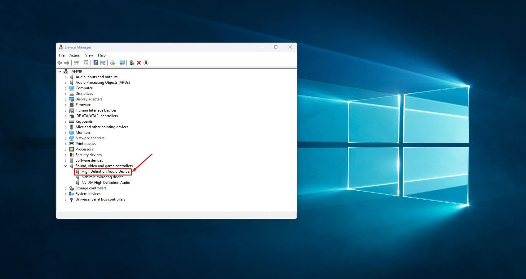The width and height of the screenshot is (526, 279).
Task: Click the Print queues printer icon
Action: click(72, 144)
